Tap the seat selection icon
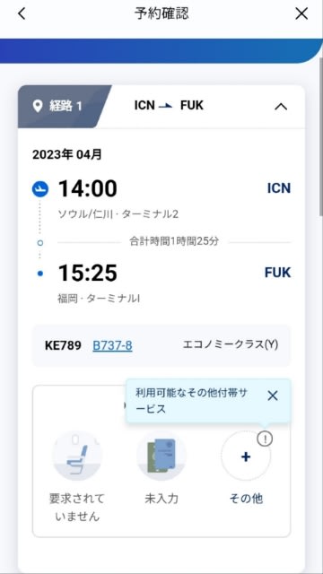 [77, 456]
